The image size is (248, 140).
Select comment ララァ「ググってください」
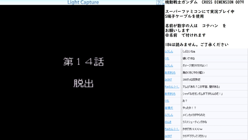click(x=195, y=136)
